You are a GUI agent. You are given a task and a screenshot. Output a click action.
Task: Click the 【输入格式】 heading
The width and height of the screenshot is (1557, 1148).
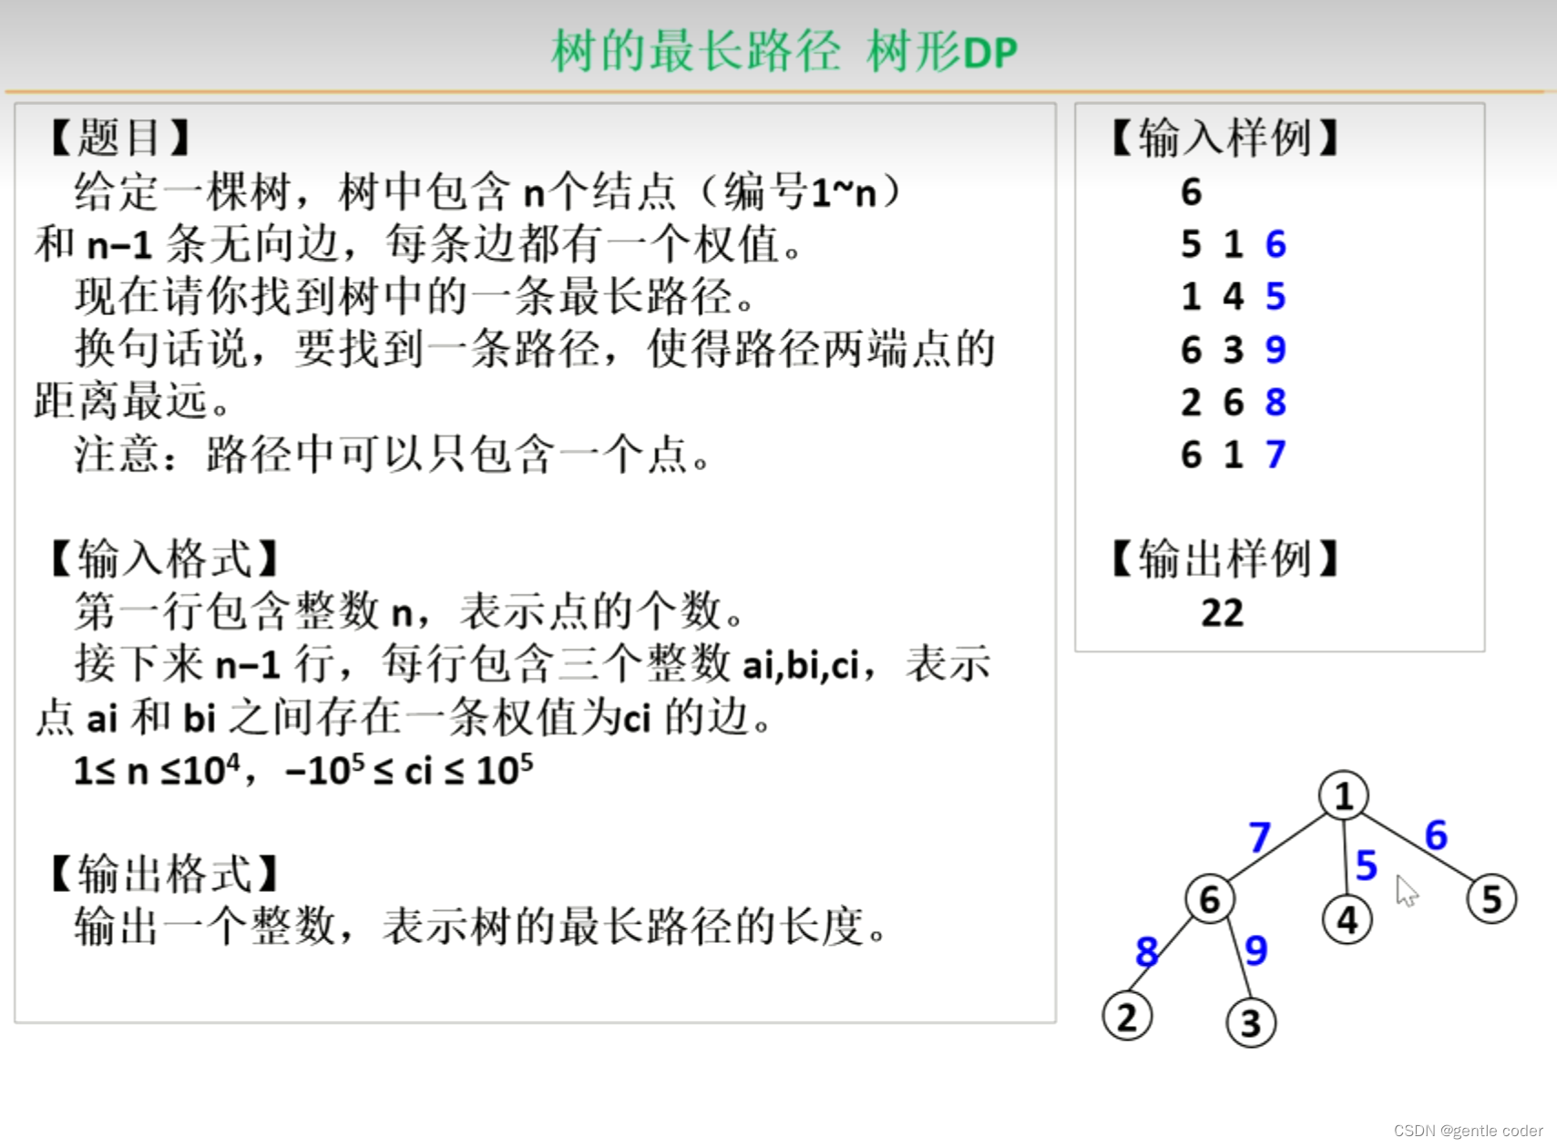pos(164,559)
